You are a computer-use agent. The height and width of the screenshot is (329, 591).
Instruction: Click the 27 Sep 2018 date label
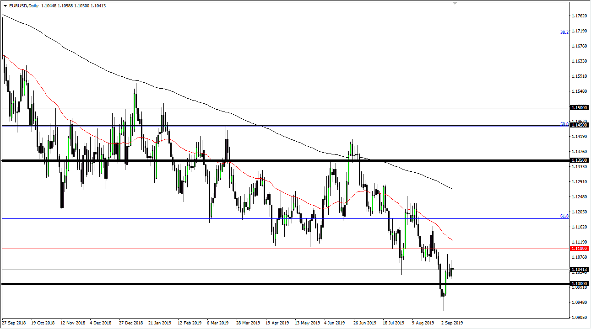coord(14,323)
